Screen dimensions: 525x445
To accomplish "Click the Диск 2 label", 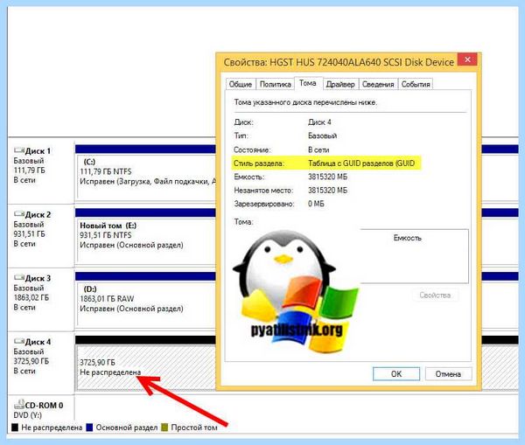I will point(38,214).
